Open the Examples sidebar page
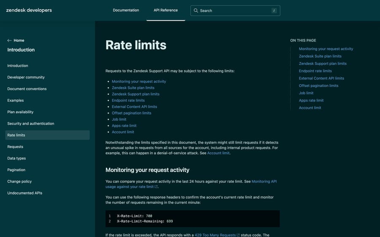The image size is (380, 237). [16, 101]
